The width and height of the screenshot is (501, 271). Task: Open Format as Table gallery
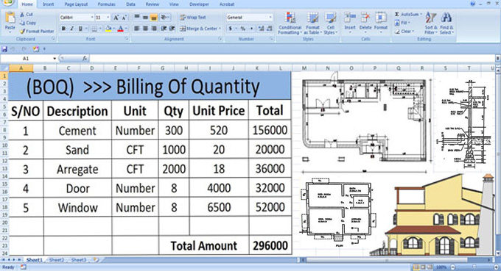[312, 23]
